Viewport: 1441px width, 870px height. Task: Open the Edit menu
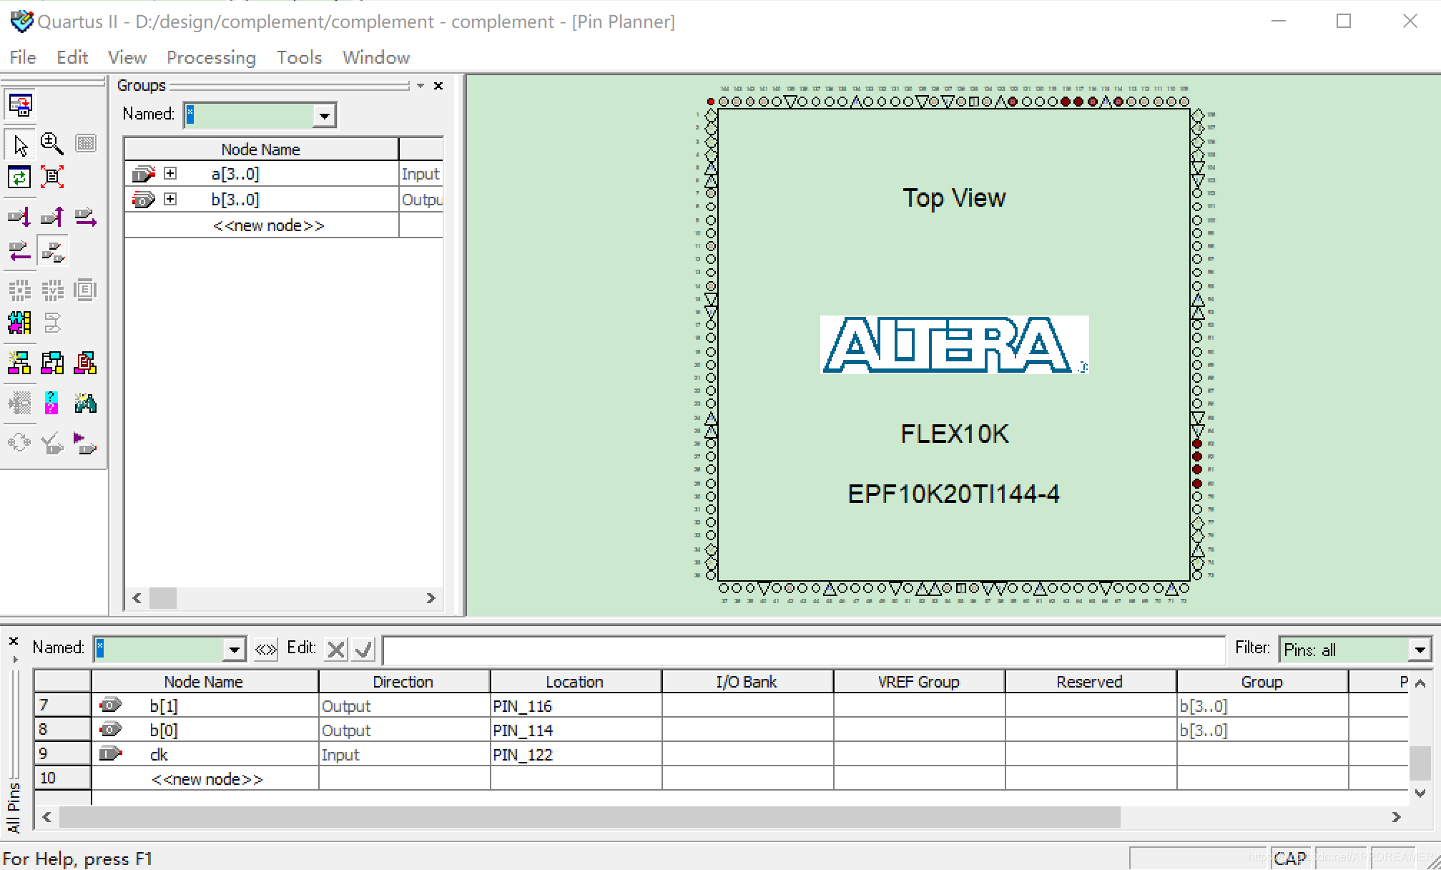tap(72, 57)
